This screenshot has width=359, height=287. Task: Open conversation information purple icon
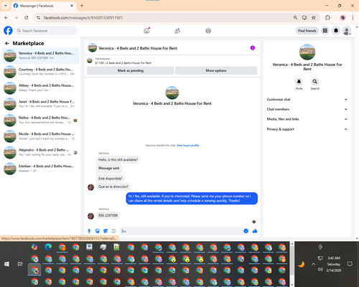(x=253, y=48)
